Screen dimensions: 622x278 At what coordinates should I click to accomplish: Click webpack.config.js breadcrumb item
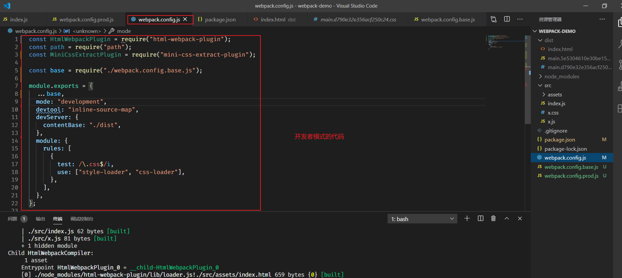(x=36, y=31)
